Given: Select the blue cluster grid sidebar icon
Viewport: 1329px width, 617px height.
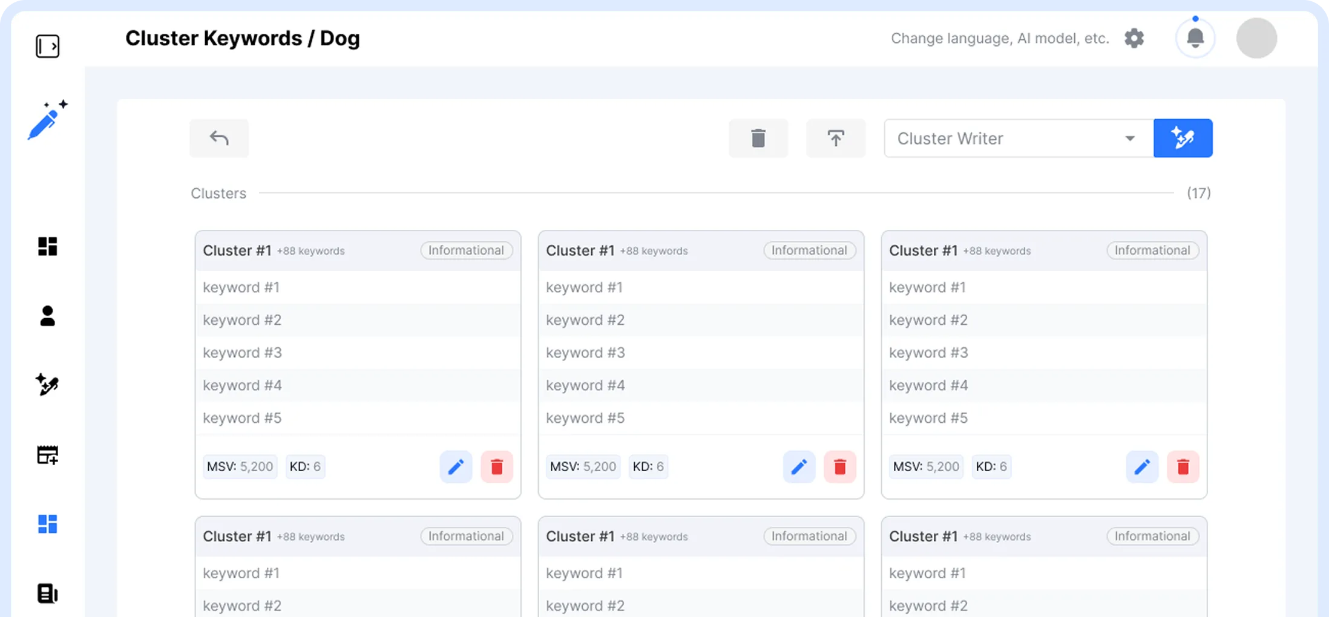Looking at the screenshot, I should (x=47, y=524).
